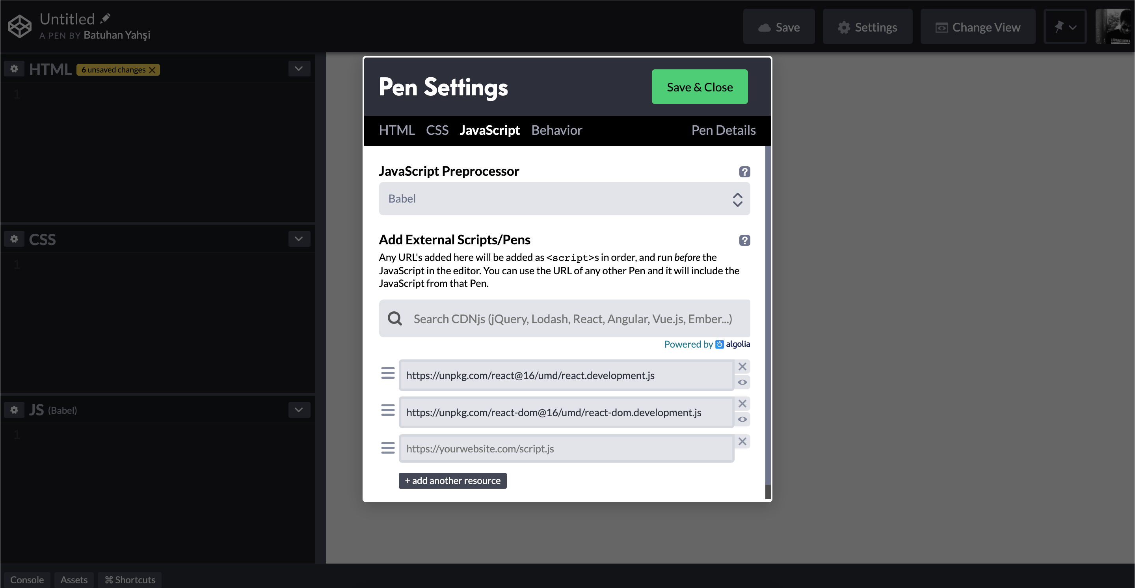The width and height of the screenshot is (1135, 588).
Task: Focus the Search CDNjs input field
Action: click(564, 318)
